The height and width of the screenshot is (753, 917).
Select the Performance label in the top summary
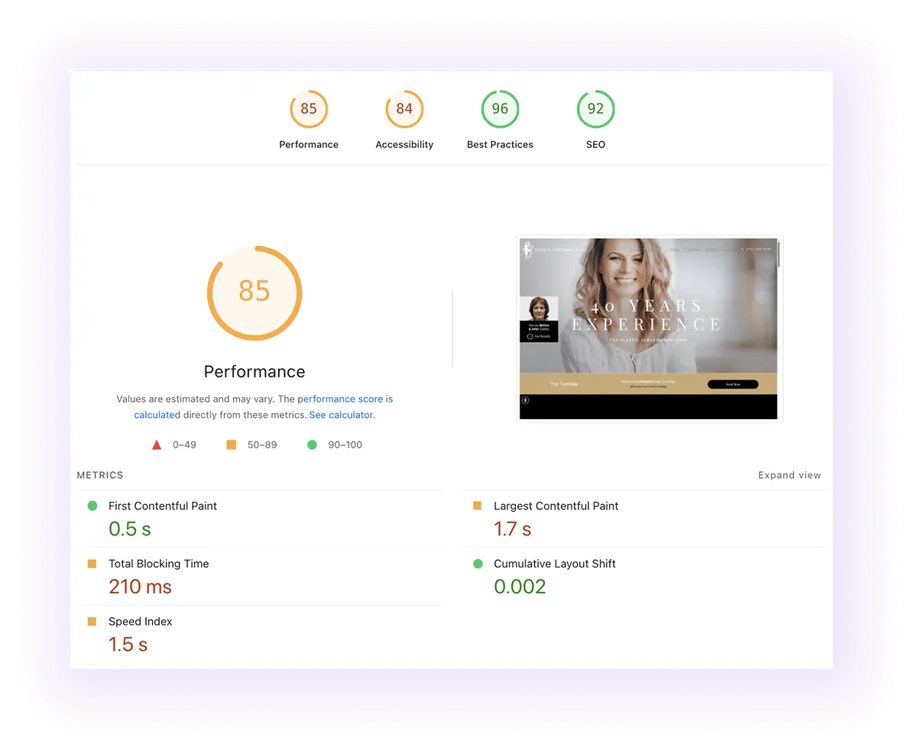click(x=309, y=144)
